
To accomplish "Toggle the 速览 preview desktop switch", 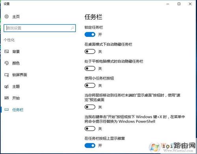I will click(90, 107).
